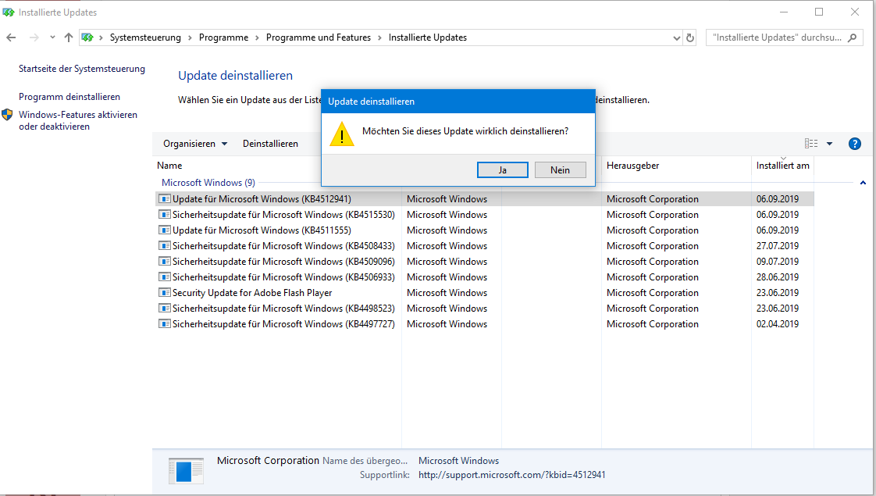Image resolution: width=876 pixels, height=496 pixels.
Task: Click Installierte Updates in the breadcrumb
Action: (428, 37)
